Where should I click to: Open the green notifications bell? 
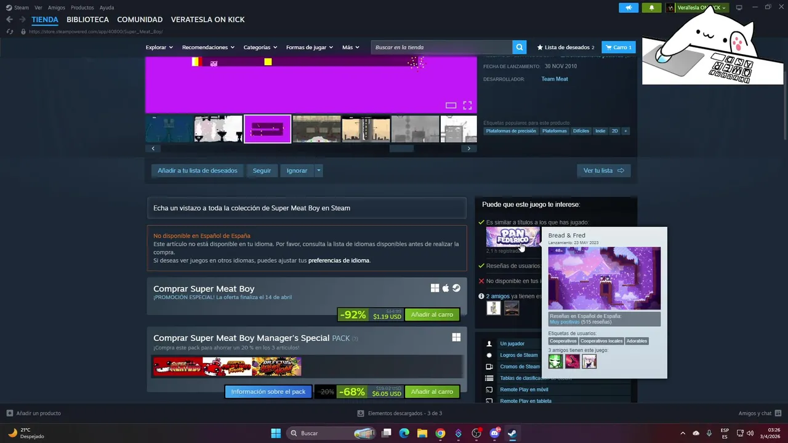pyautogui.click(x=652, y=7)
